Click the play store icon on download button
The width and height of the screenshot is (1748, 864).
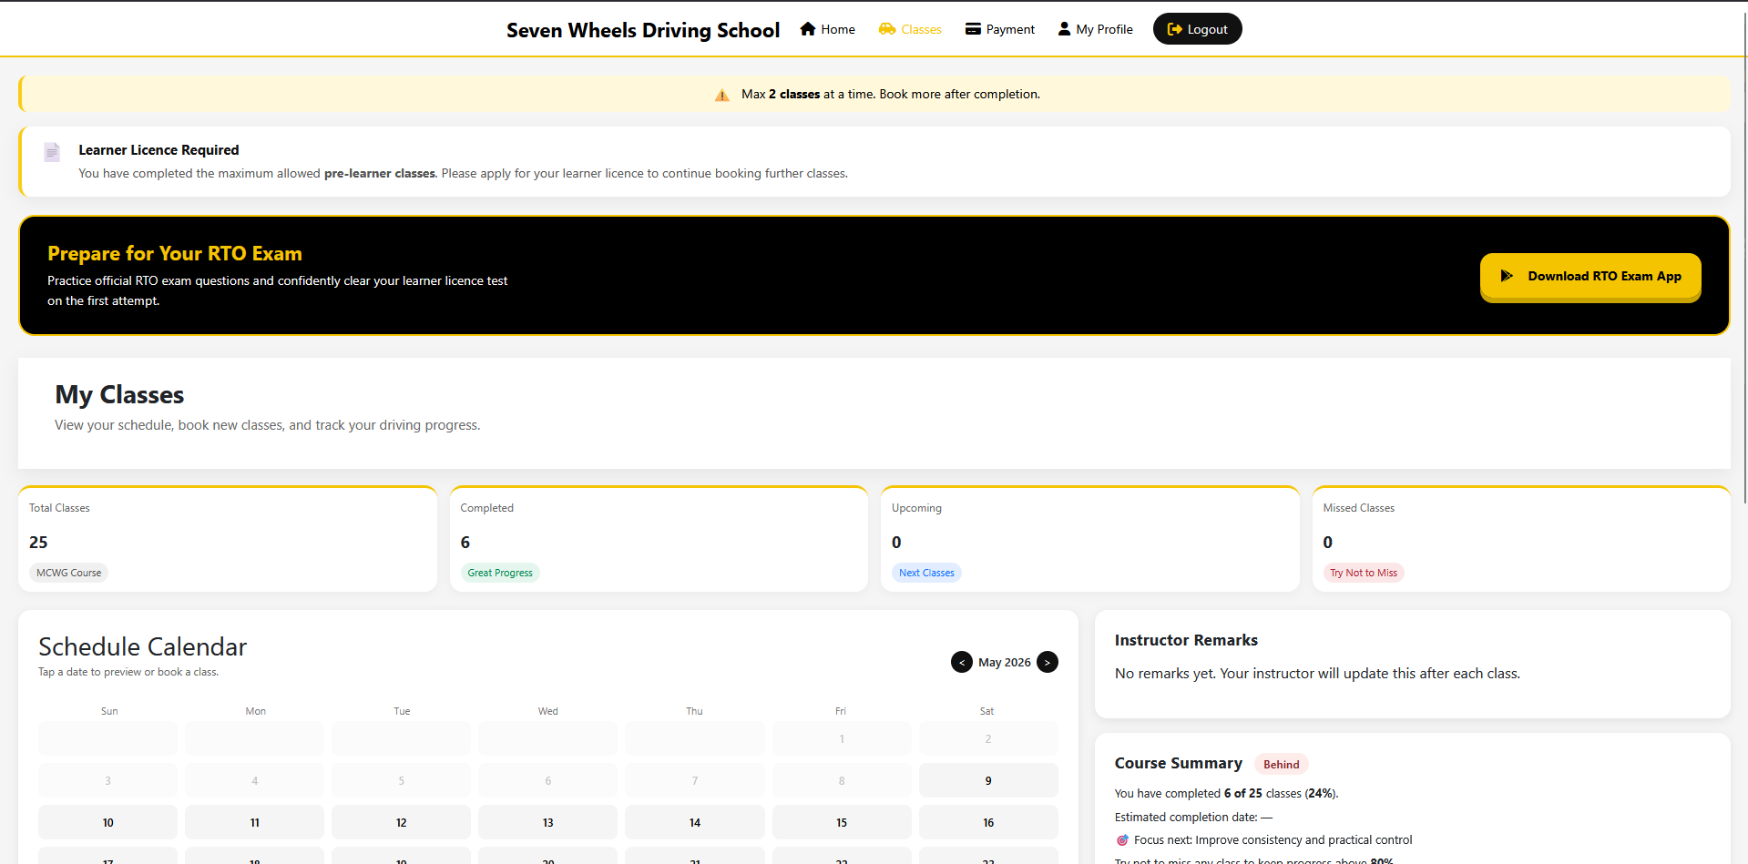(x=1507, y=276)
